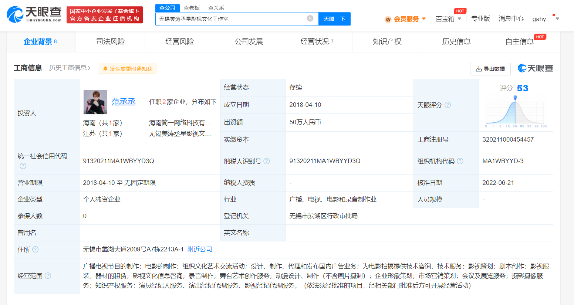This screenshot has height=305, width=574.
Task: Open 消息中心 message center
Action: click(511, 18)
